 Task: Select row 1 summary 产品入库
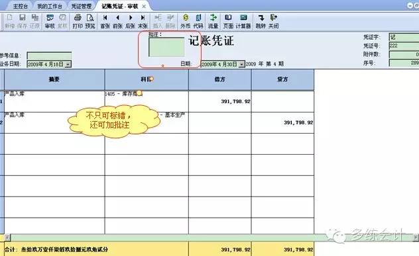point(15,93)
